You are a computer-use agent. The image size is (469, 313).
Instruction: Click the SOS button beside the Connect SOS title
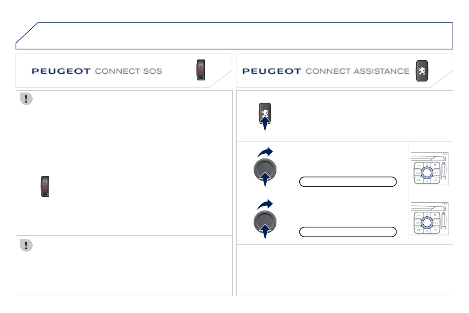tap(201, 71)
